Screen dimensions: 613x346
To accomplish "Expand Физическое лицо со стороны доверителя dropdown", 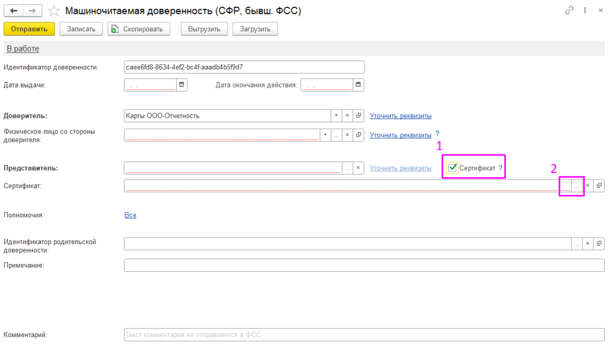I will pos(325,135).
